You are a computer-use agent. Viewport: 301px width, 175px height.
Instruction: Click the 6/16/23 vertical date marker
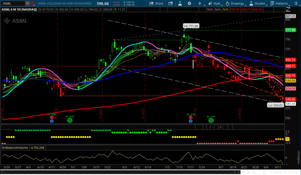point(143,113)
